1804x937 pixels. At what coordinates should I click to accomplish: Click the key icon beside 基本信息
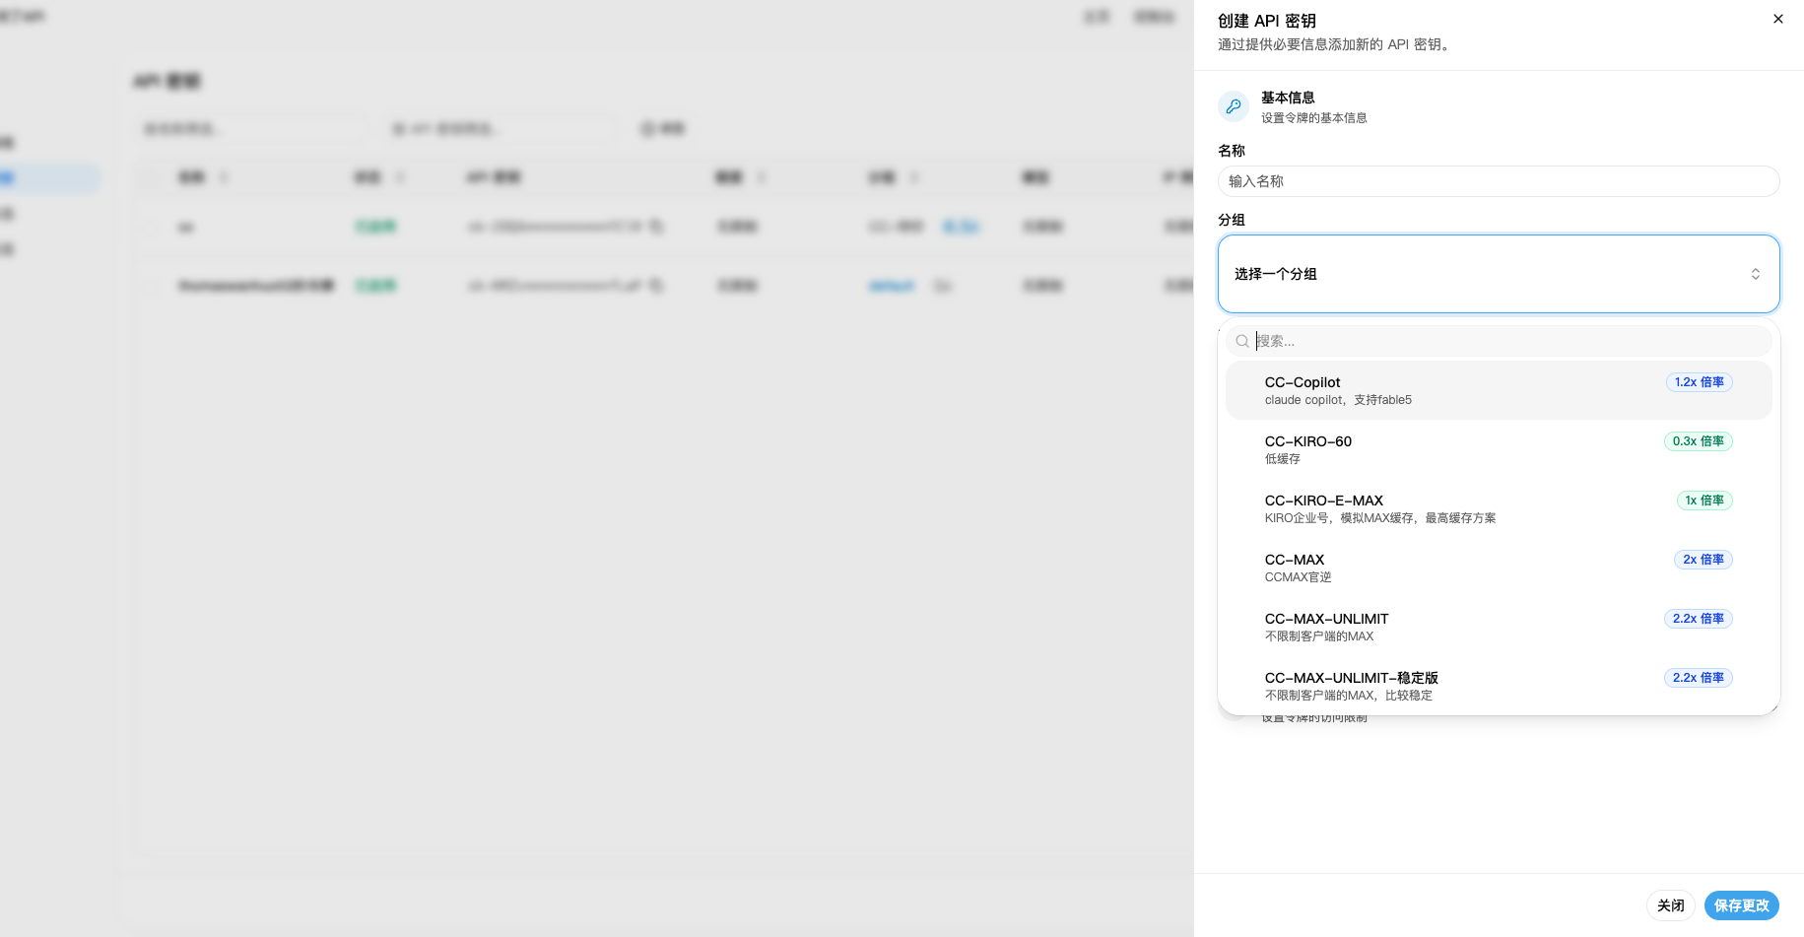point(1234,106)
